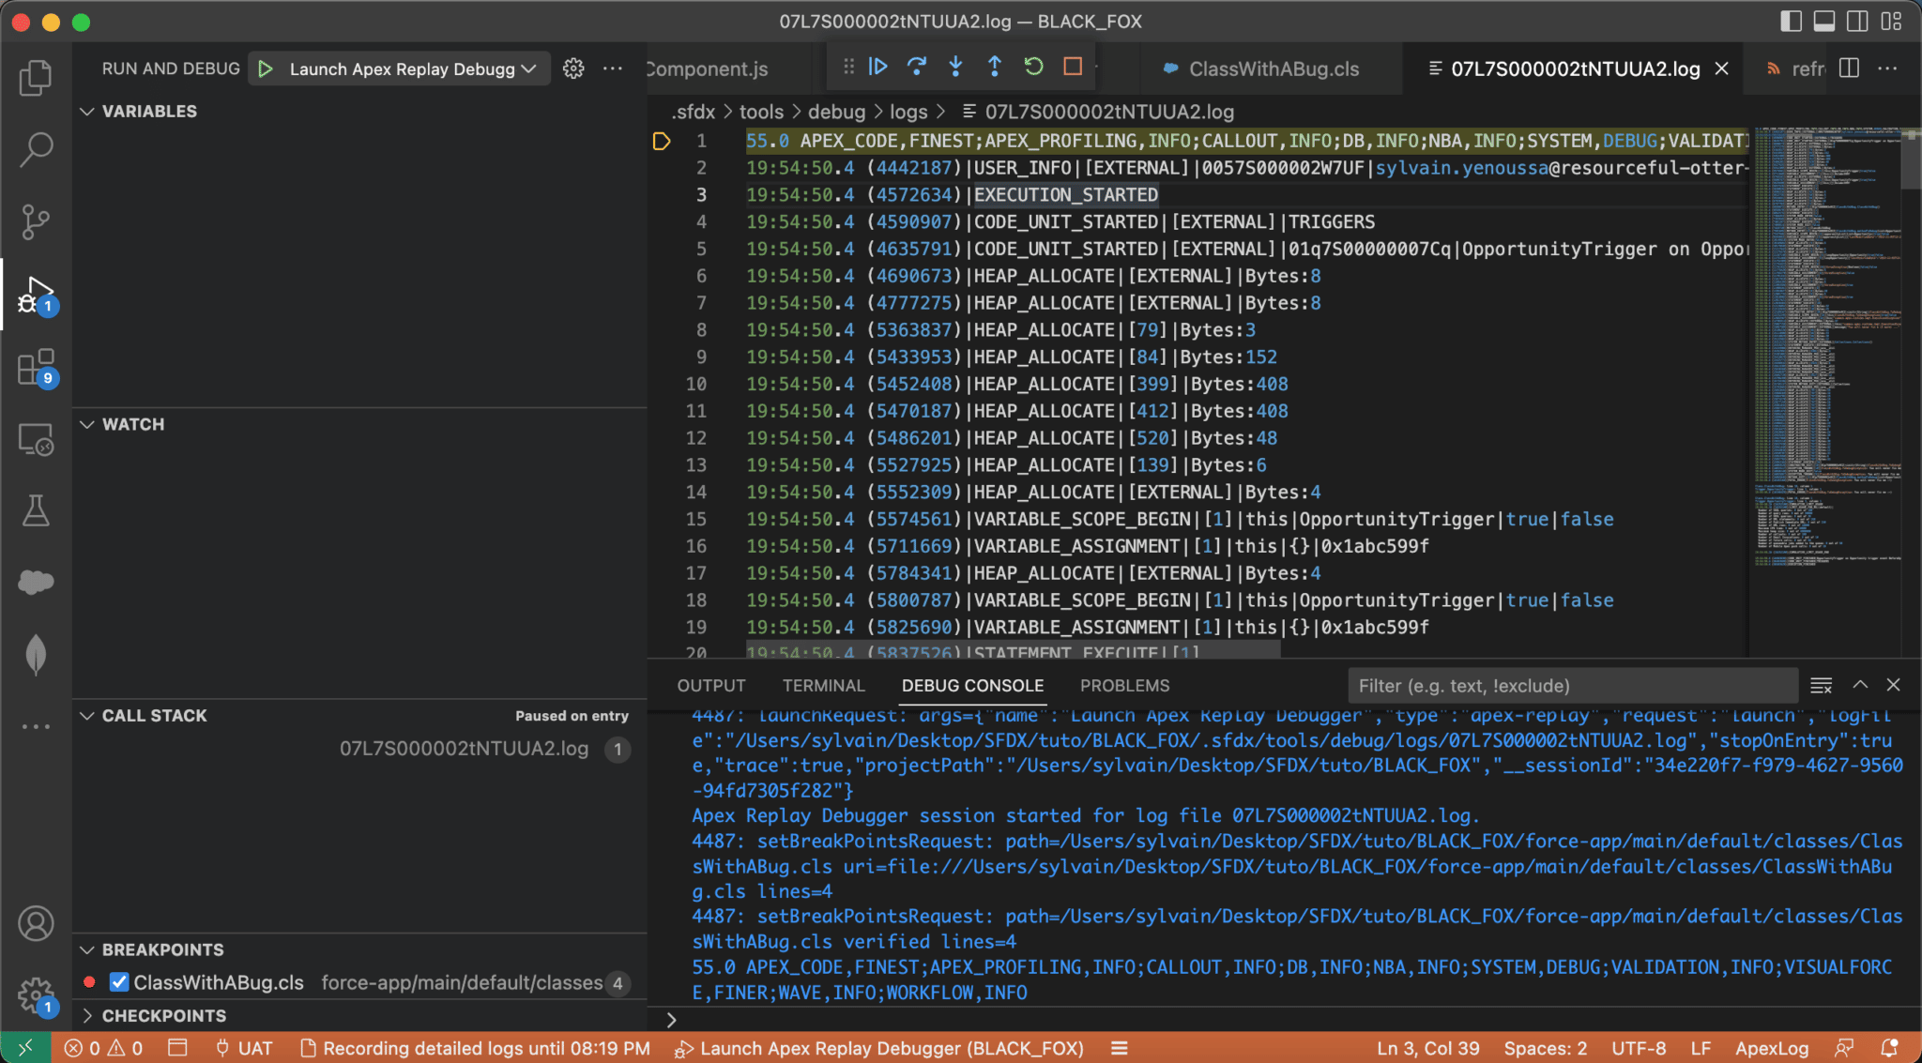1922x1063 pixels.
Task: Toggle the red breakpoint dot for ClassWithABug.cls
Action: pos(89,981)
